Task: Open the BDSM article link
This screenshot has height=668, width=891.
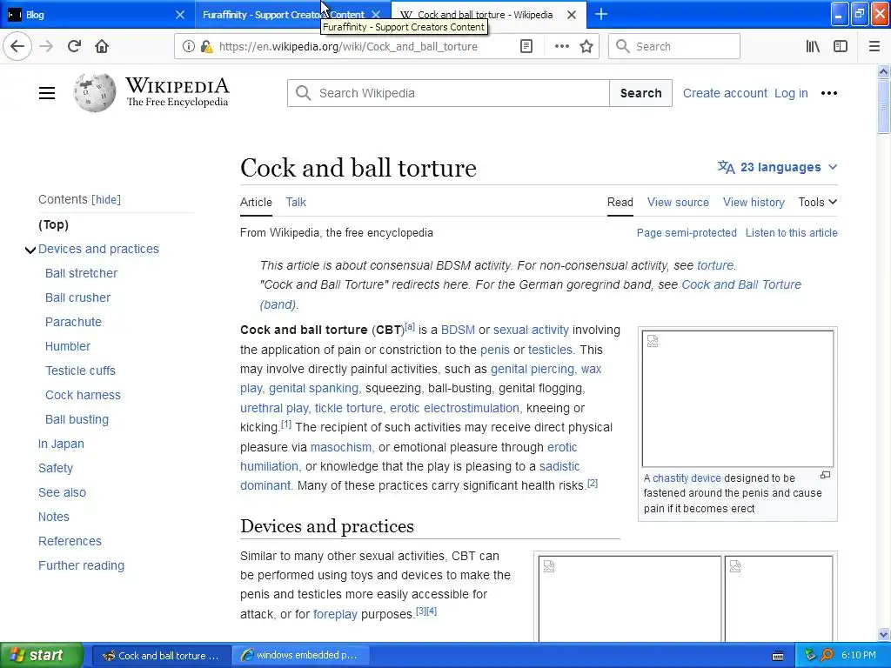Action: pos(458,330)
